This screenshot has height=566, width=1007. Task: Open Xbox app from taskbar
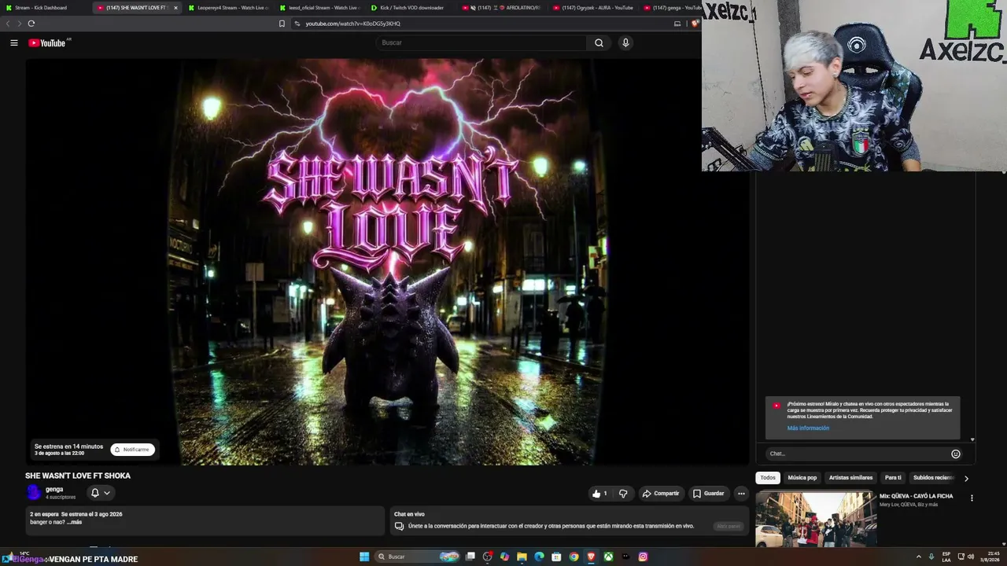coord(608,557)
